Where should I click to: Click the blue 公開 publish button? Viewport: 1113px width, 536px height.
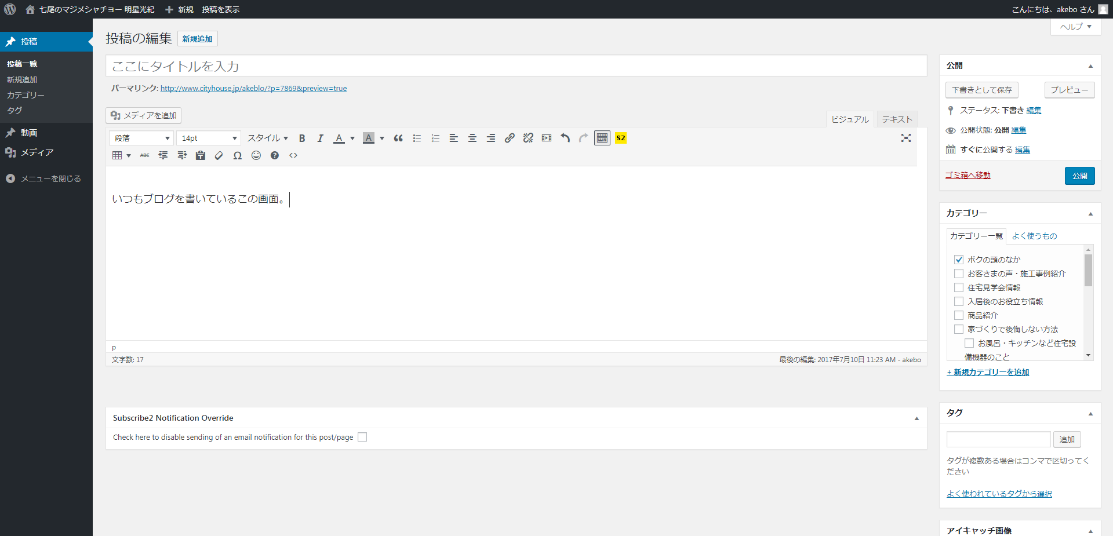1079,176
